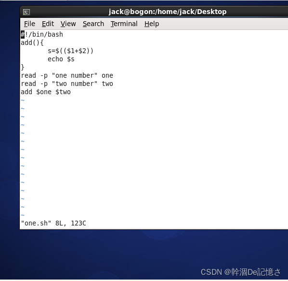Click the "one.sh" 8L, 123C status line

53,223
